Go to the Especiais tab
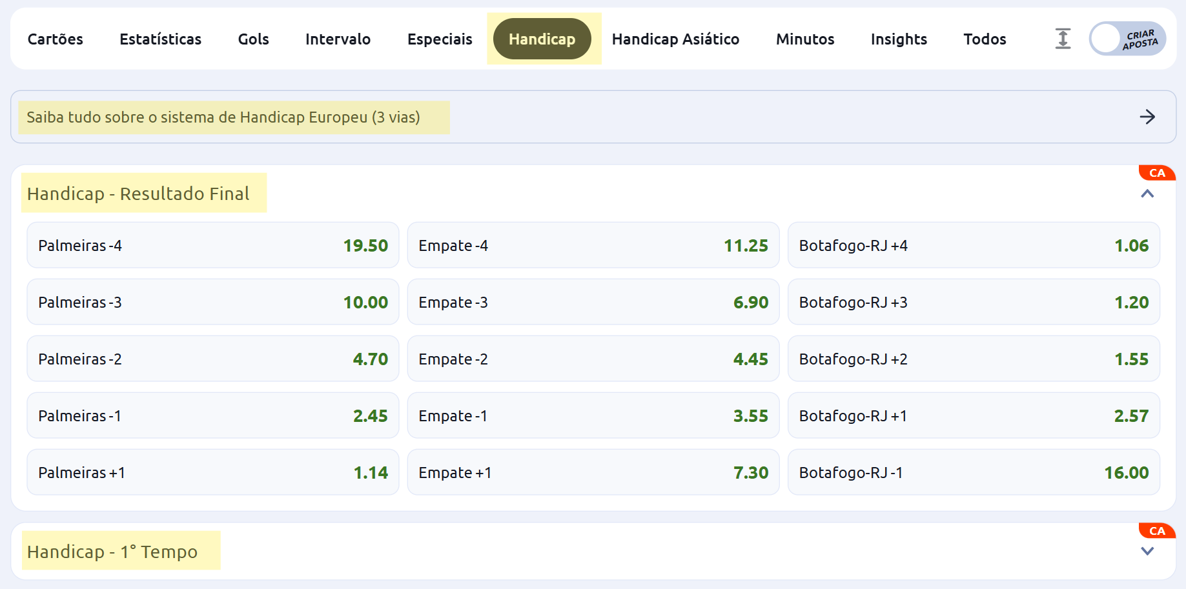The width and height of the screenshot is (1186, 589). click(440, 39)
